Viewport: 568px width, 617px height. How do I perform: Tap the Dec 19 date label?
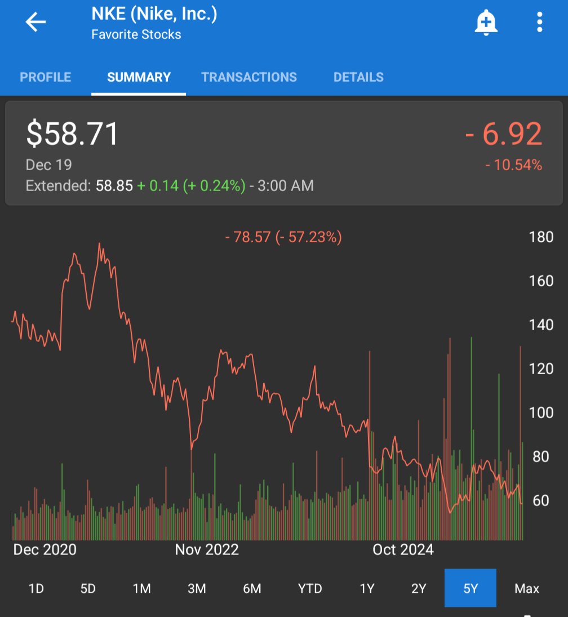tap(49, 165)
